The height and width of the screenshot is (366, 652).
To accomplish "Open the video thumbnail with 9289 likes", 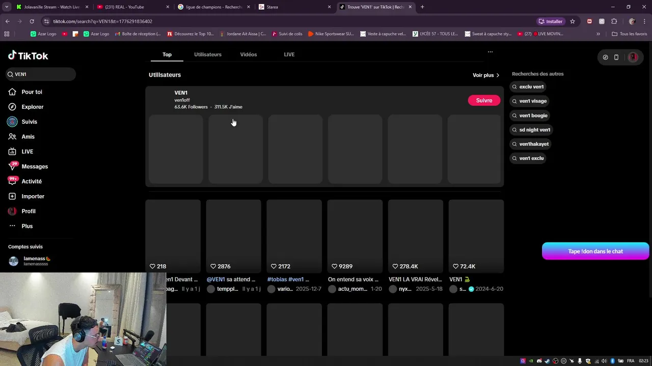I will 355,236.
